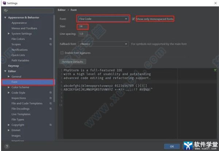
Task: Click the search magnifier icon in settings
Action: coord(6,11)
